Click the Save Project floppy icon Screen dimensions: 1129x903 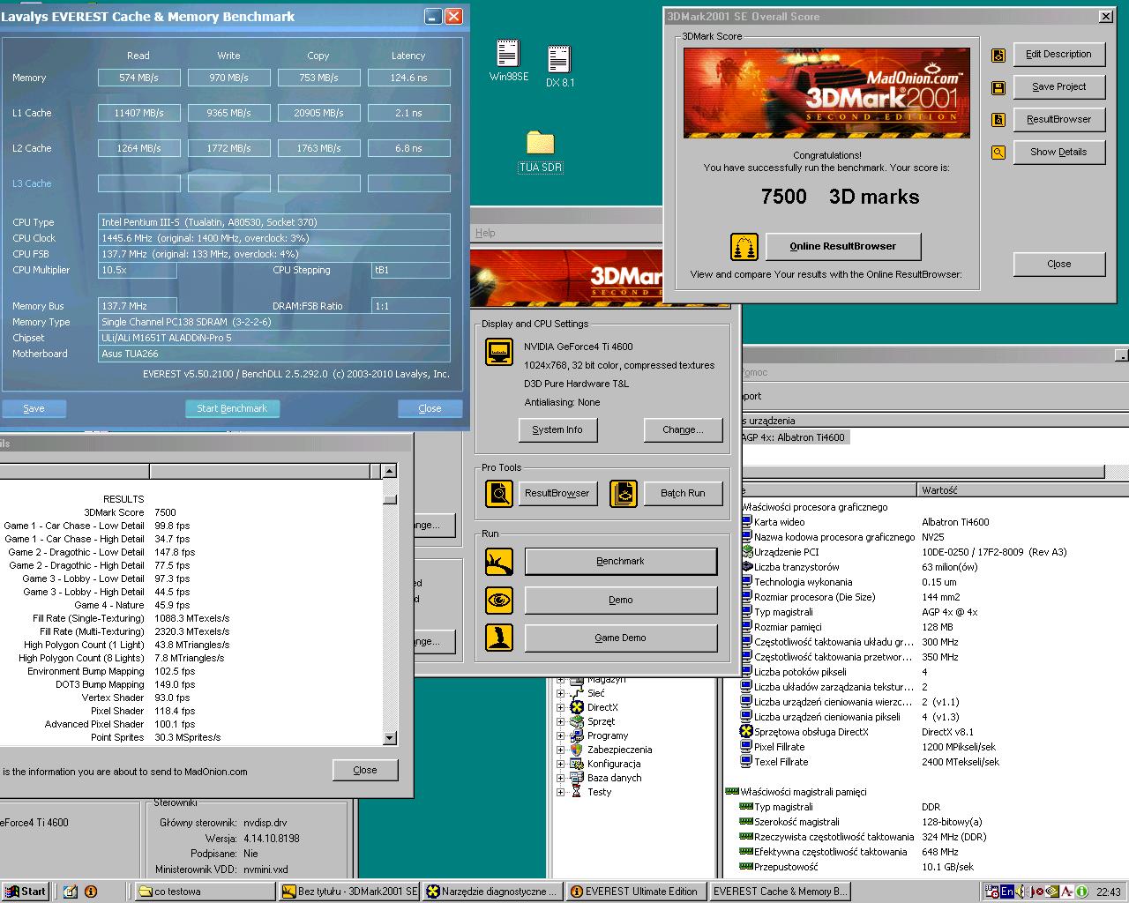[x=998, y=87]
